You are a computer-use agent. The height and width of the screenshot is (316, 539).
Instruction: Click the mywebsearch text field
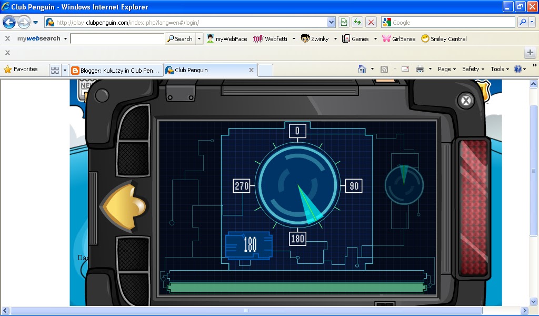[117, 39]
